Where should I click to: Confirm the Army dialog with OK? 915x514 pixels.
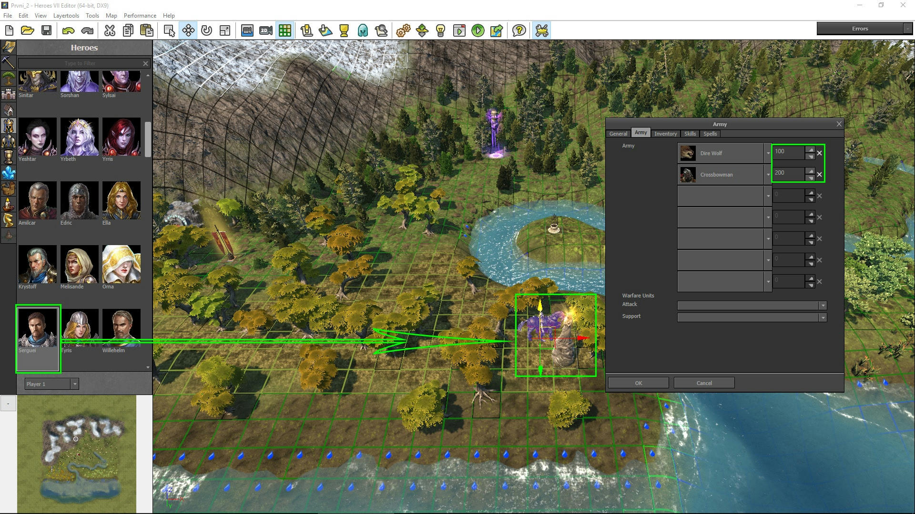tap(639, 383)
